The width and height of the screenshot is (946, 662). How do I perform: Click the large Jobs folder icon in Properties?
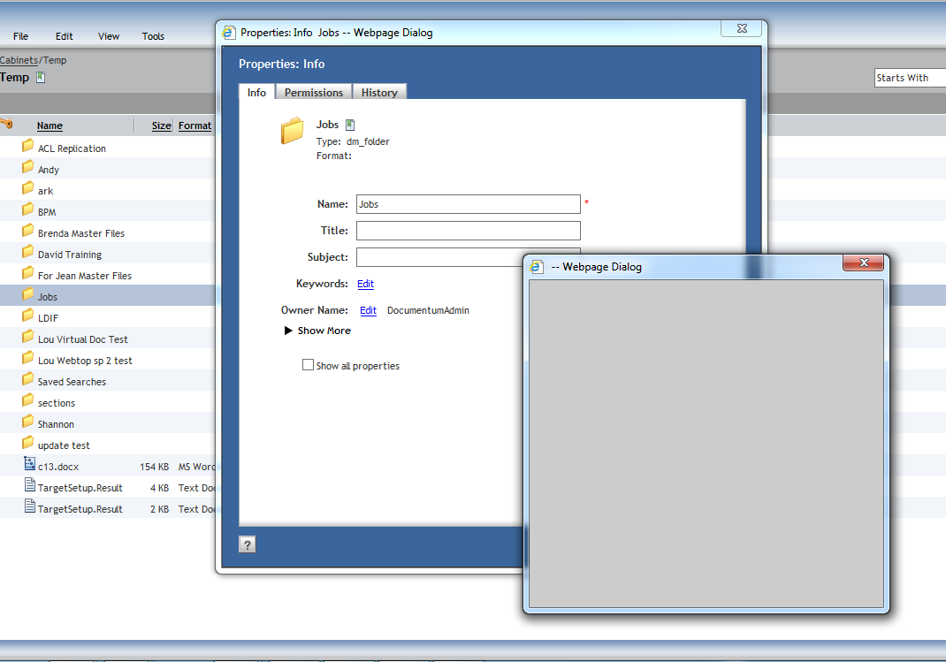point(292,131)
